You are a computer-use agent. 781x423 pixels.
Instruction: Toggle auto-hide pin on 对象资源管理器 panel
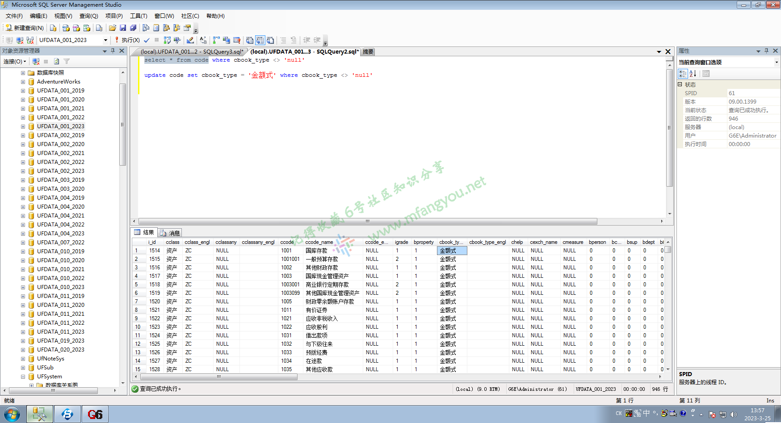113,51
